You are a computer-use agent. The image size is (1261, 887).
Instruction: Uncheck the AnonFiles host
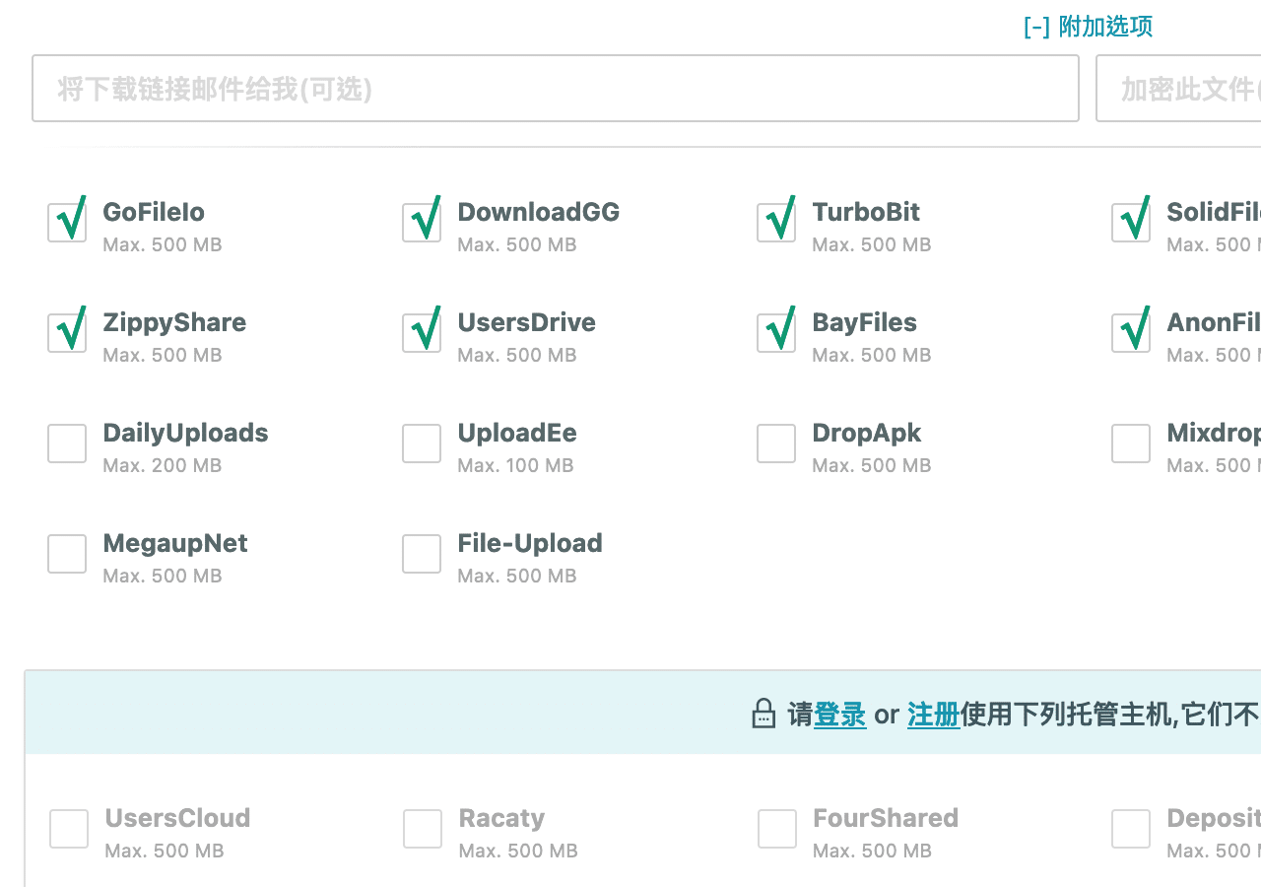tap(1131, 331)
